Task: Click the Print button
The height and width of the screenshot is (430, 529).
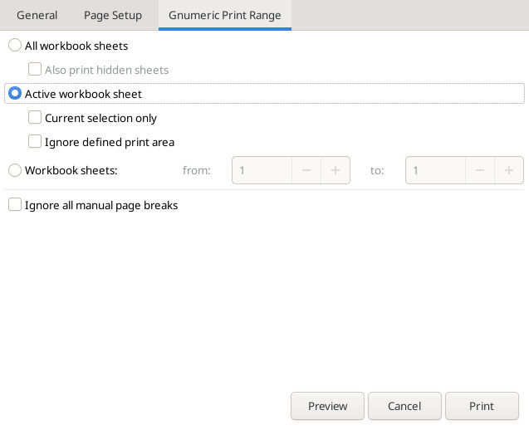Action: tap(482, 406)
